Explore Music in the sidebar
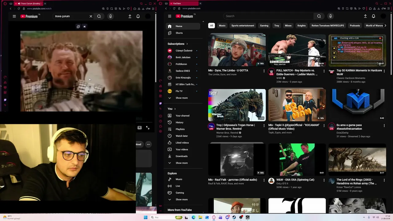Screen dimensions: 393x221 click(x=183, y=179)
